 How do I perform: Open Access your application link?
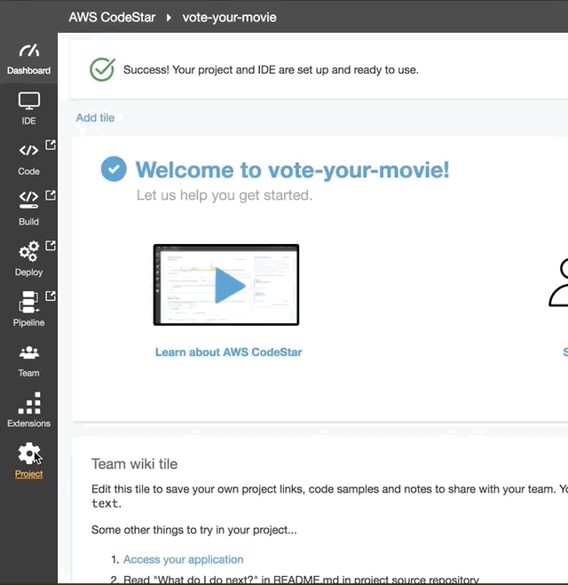pyautogui.click(x=183, y=559)
